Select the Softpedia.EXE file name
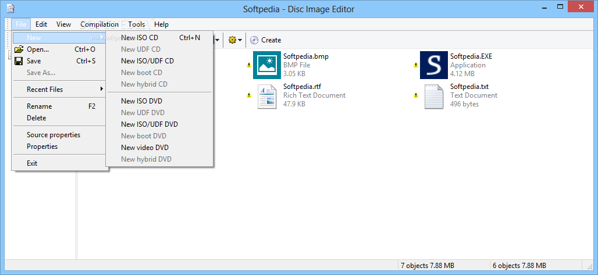Viewport: 598px width, 275px height. pos(471,56)
